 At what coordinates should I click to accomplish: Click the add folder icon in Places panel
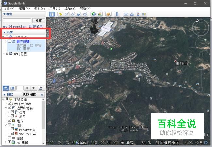click(41, 88)
